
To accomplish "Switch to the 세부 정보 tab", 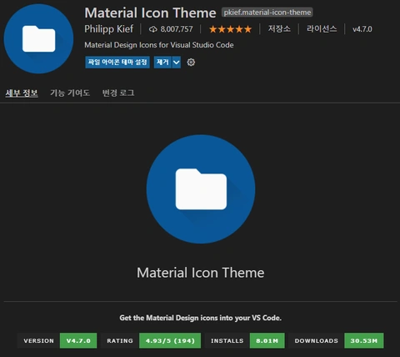I will [x=22, y=93].
